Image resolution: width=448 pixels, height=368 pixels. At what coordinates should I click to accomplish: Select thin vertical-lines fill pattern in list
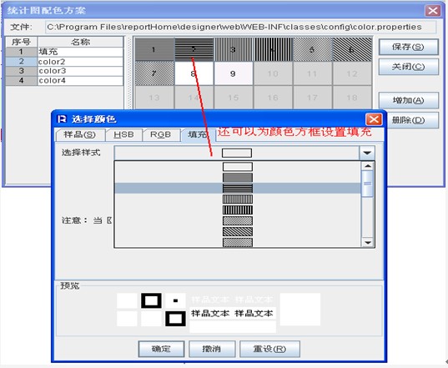(238, 199)
